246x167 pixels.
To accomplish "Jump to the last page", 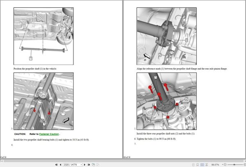I will pos(89,165).
